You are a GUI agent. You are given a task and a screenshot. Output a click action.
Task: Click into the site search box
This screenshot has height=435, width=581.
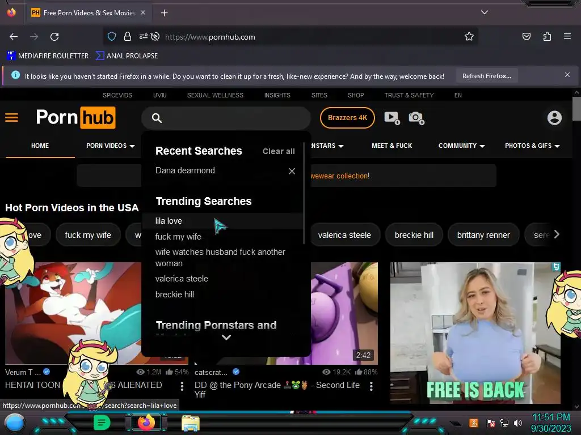click(x=226, y=118)
